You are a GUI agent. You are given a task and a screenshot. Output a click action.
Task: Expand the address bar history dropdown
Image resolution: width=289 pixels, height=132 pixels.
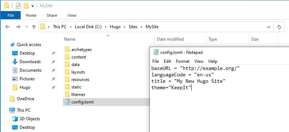[x=269, y=27]
